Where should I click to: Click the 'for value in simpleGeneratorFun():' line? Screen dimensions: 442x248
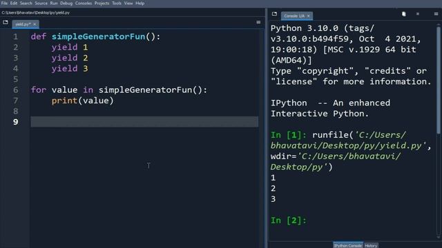(119, 90)
